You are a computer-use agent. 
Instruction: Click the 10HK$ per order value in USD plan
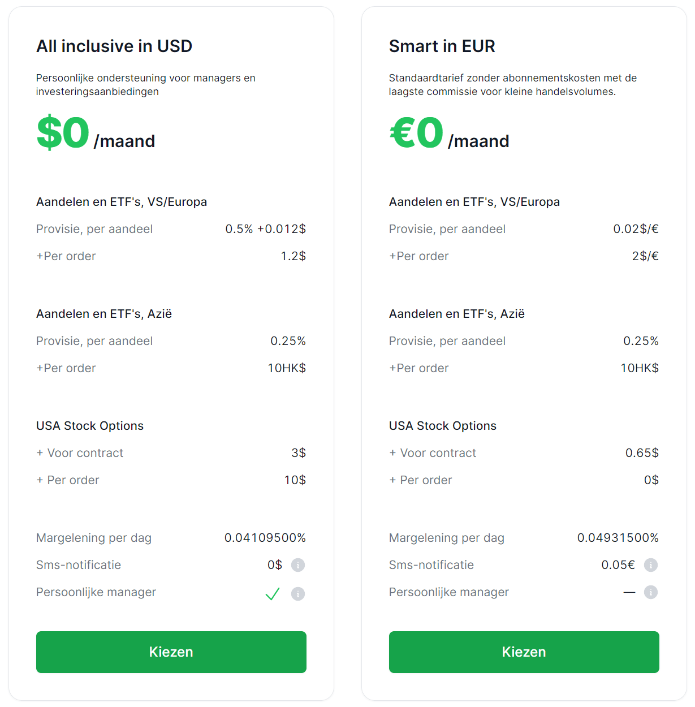coord(287,368)
